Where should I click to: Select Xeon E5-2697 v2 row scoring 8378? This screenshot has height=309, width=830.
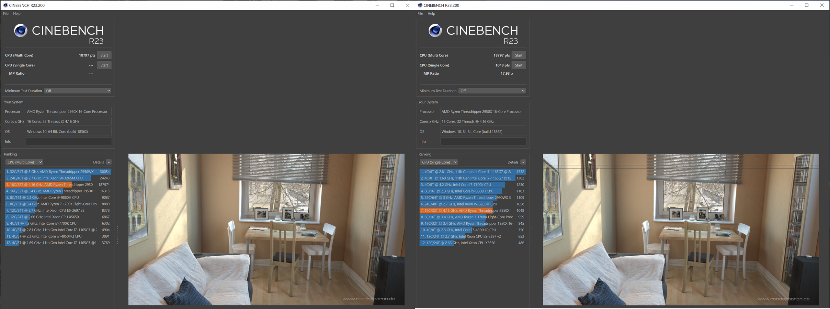(x=58, y=210)
